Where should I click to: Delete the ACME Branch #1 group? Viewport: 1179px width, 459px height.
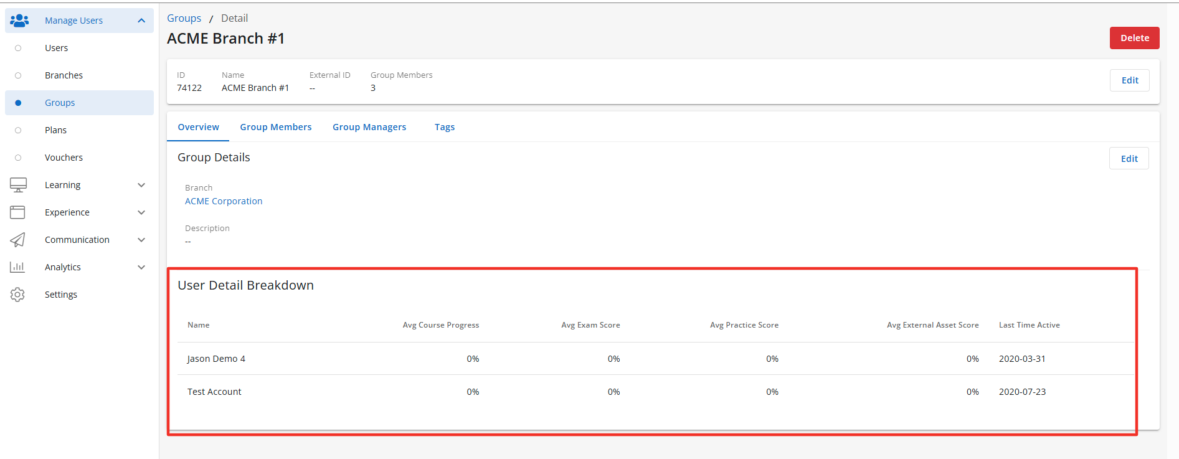point(1134,38)
